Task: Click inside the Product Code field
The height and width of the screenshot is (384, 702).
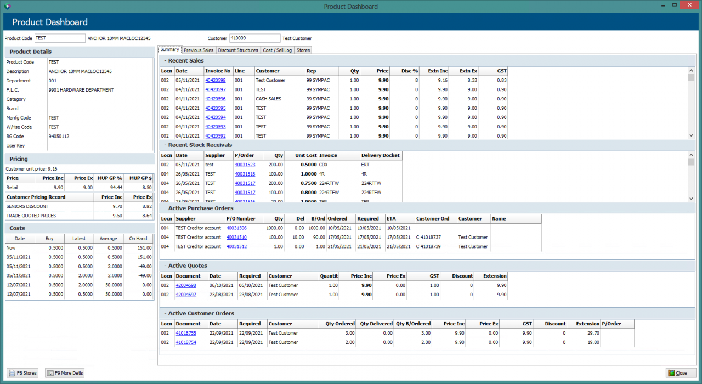Action: pos(60,38)
